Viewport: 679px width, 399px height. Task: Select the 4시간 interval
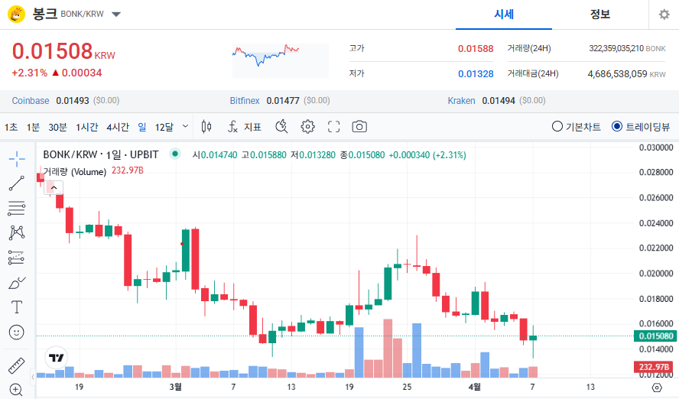click(118, 127)
